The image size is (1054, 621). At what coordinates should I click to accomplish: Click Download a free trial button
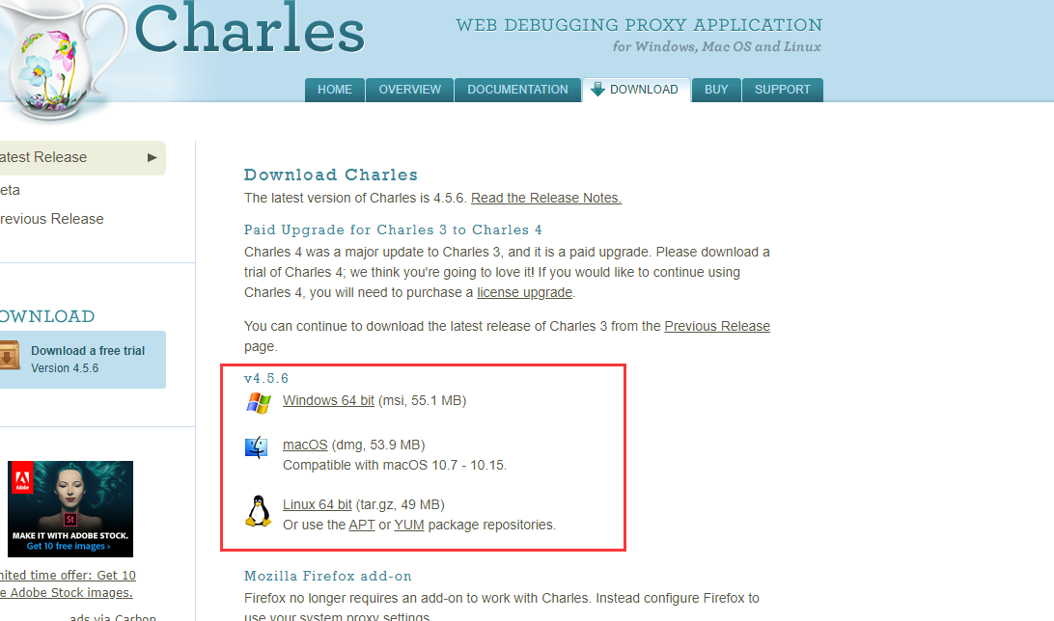(82, 359)
